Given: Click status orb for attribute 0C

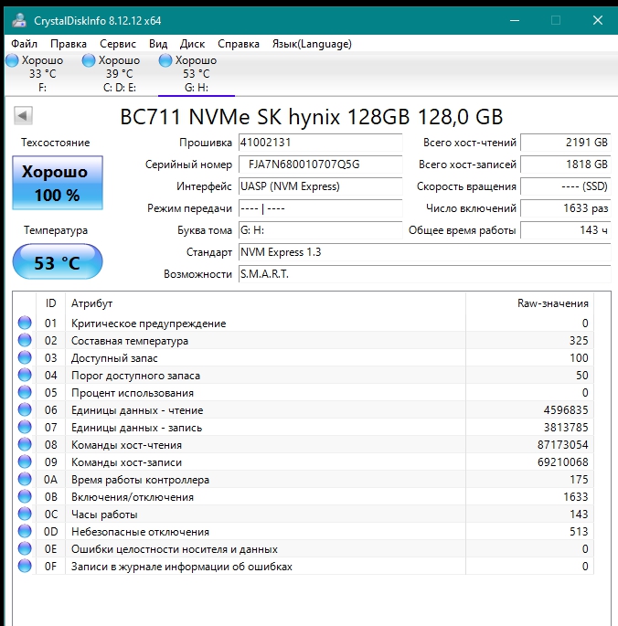Looking at the screenshot, I should tap(25, 514).
